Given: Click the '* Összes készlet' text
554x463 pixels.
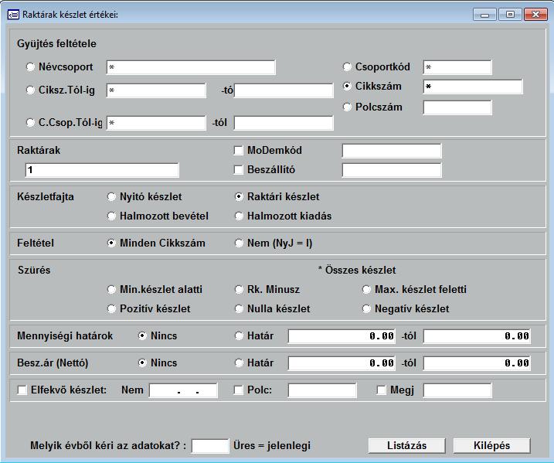Looking at the screenshot, I should pyautogui.click(x=357, y=271).
